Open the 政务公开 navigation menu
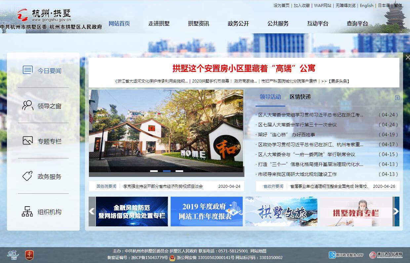410x263 pixels. pos(238,23)
